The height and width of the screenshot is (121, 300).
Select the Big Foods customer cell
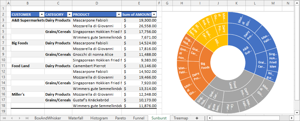tap(28, 43)
